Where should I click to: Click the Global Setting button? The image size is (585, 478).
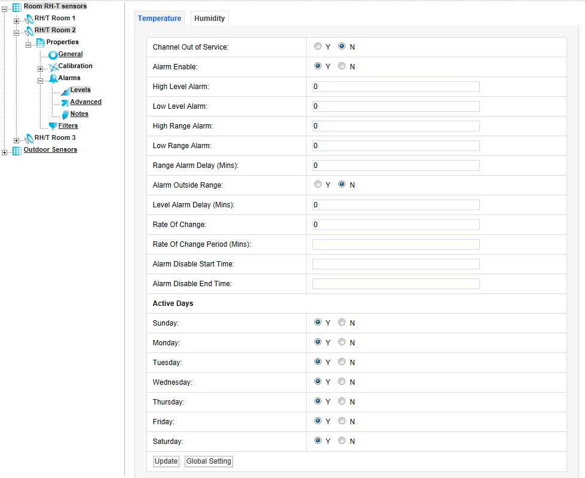coord(209,461)
